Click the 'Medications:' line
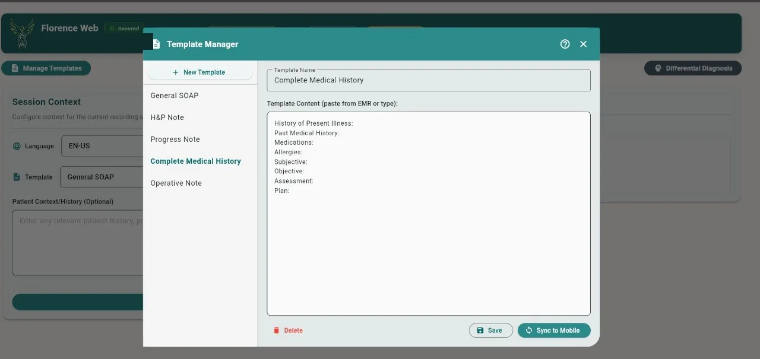 click(x=293, y=142)
